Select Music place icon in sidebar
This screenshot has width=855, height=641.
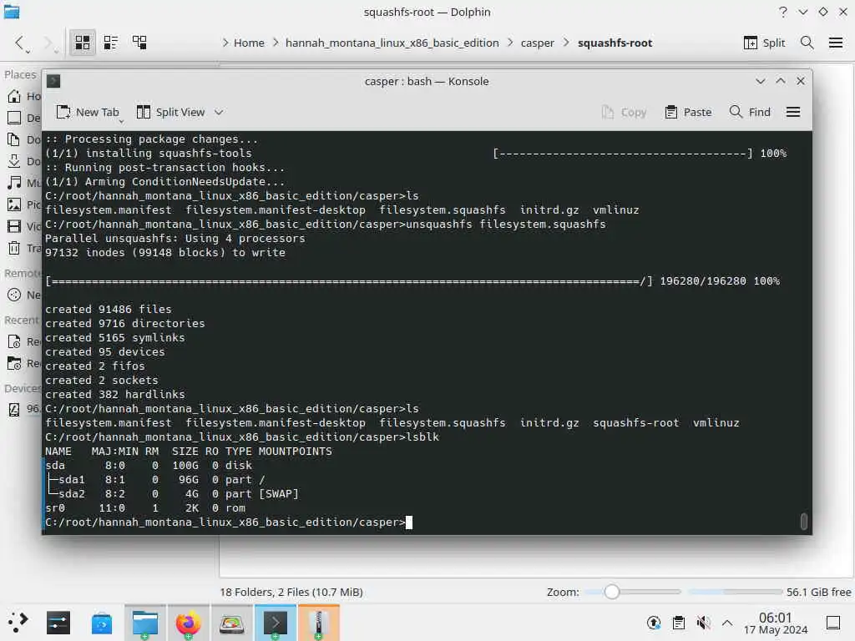coord(14,183)
